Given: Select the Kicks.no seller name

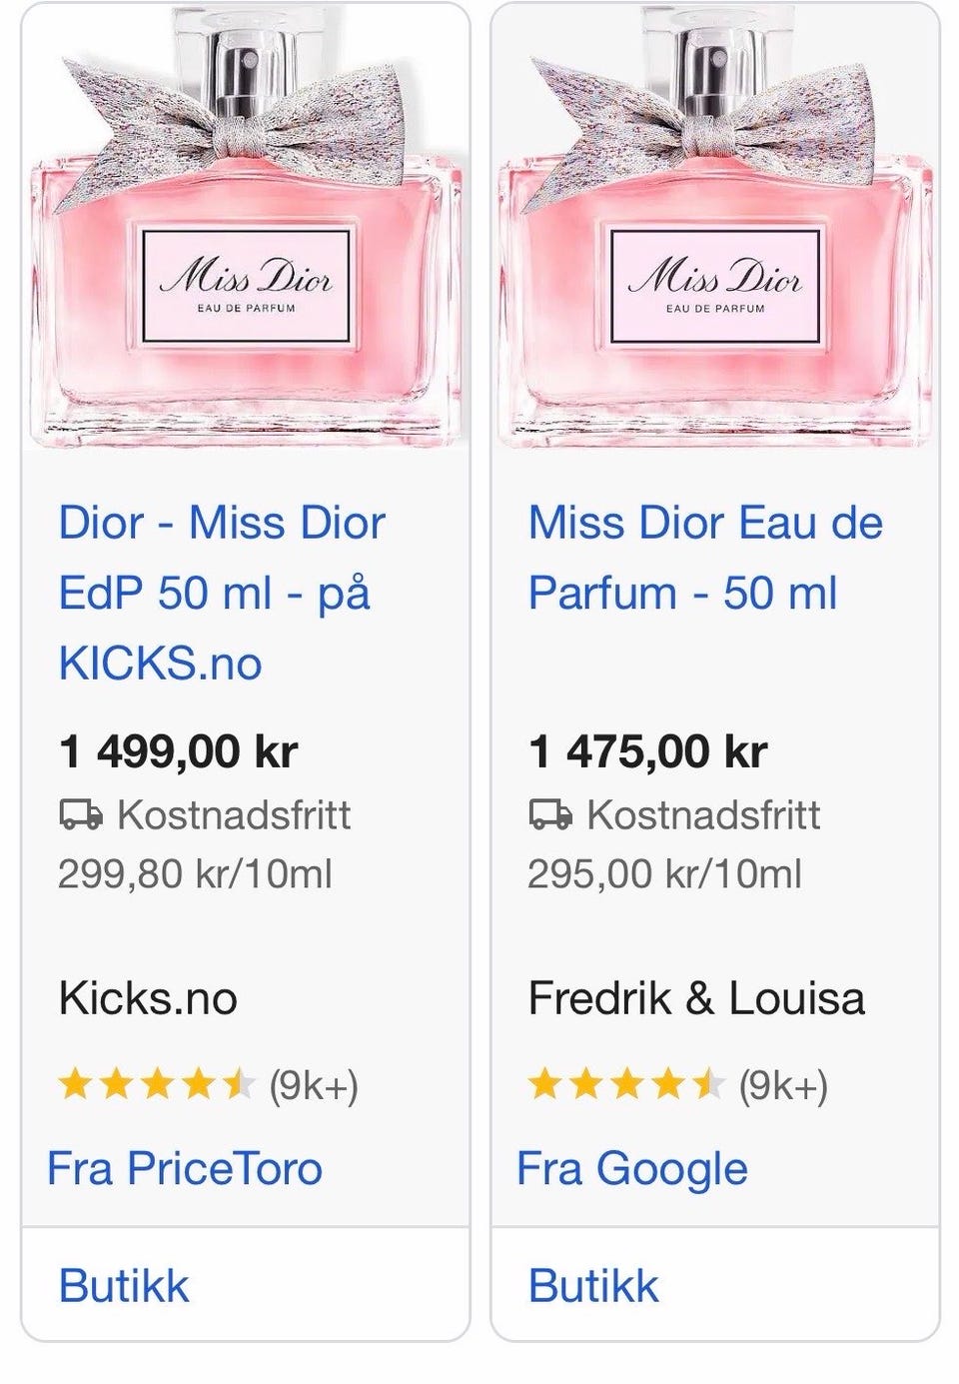Looking at the screenshot, I should click(148, 998).
